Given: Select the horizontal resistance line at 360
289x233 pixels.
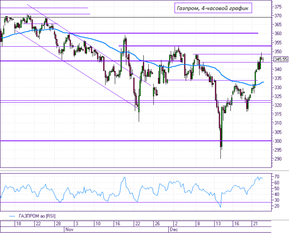Looking at the screenshot, I should pos(163,33).
